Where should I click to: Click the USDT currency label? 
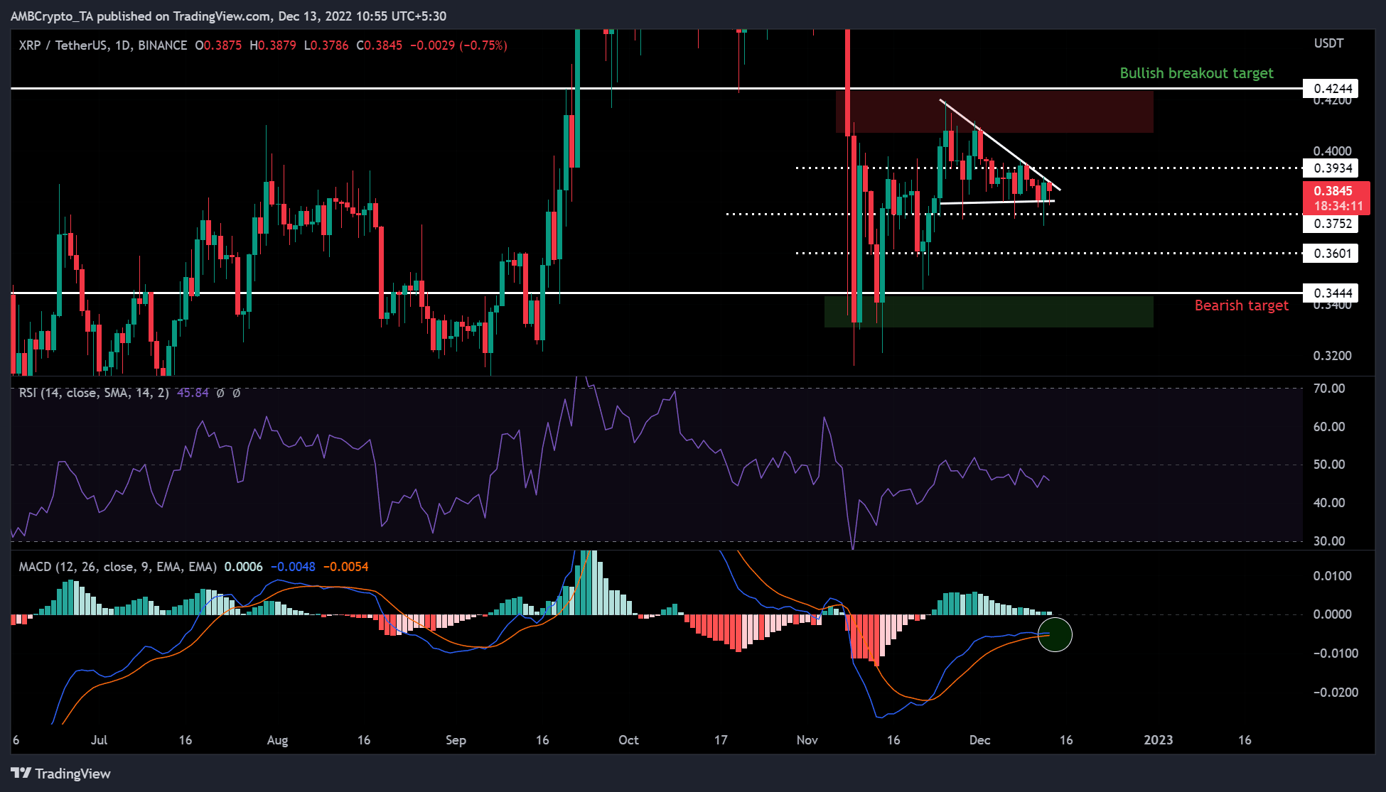[x=1328, y=43]
